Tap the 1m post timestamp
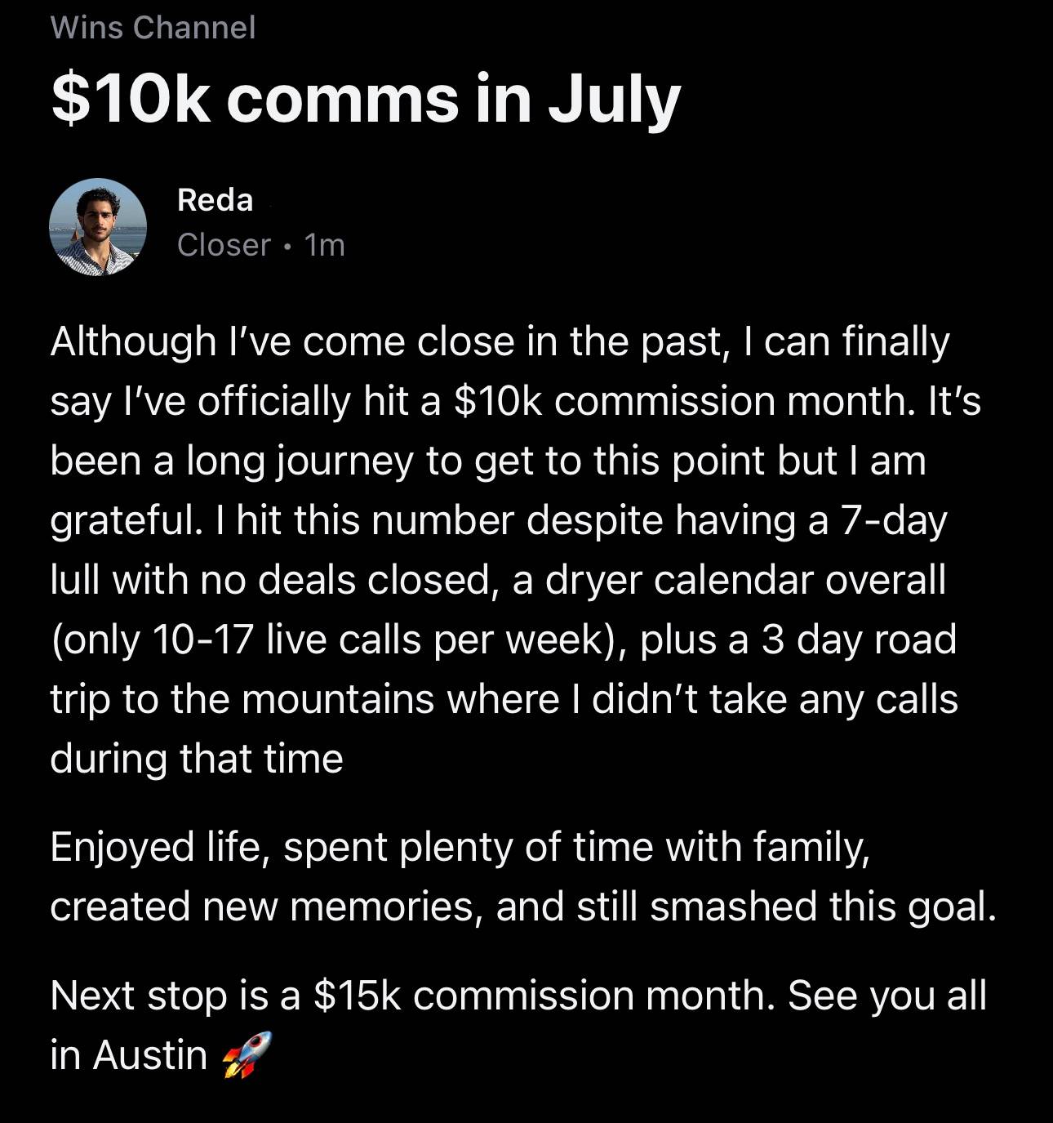This screenshot has height=1123, width=1053. tap(324, 245)
